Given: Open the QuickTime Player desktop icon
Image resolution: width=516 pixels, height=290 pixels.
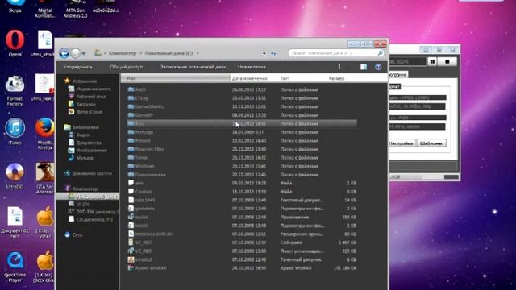Looking at the screenshot, I should pos(15,267).
